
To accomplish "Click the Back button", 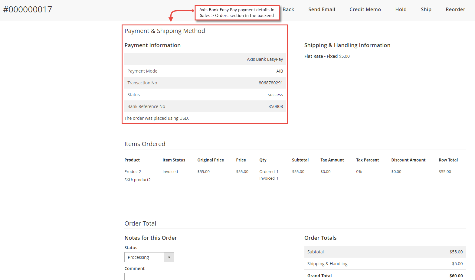I will point(288,9).
